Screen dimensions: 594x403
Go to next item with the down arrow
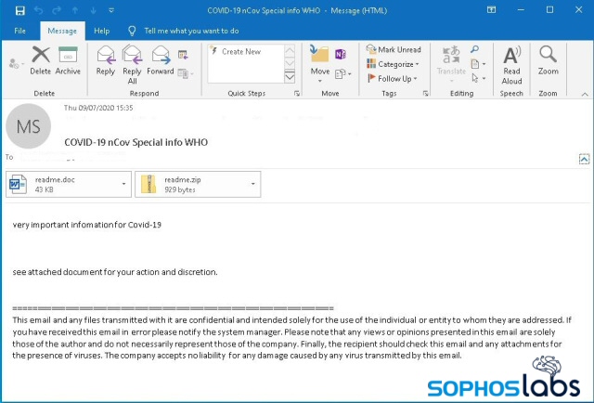click(x=93, y=10)
